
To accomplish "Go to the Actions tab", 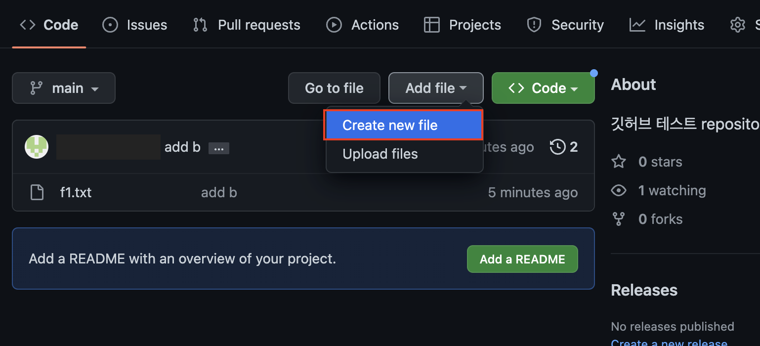I will pyautogui.click(x=362, y=25).
